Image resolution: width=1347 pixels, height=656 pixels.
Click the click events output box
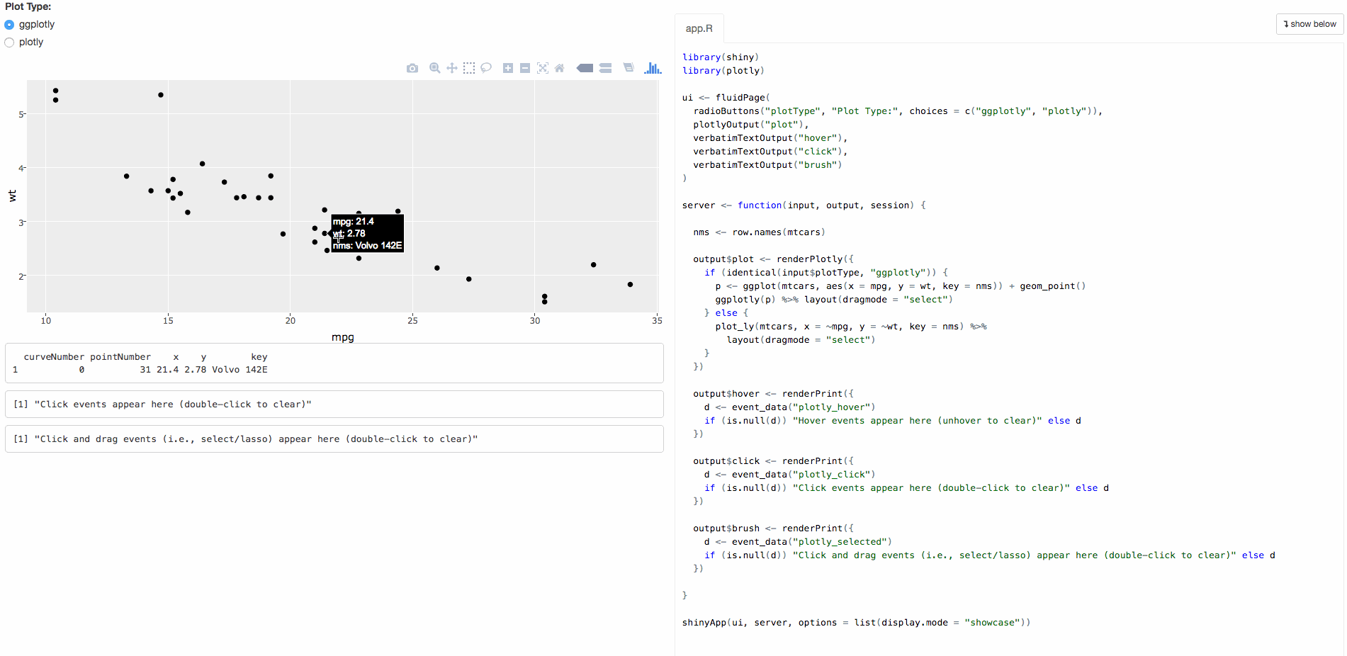pos(334,405)
